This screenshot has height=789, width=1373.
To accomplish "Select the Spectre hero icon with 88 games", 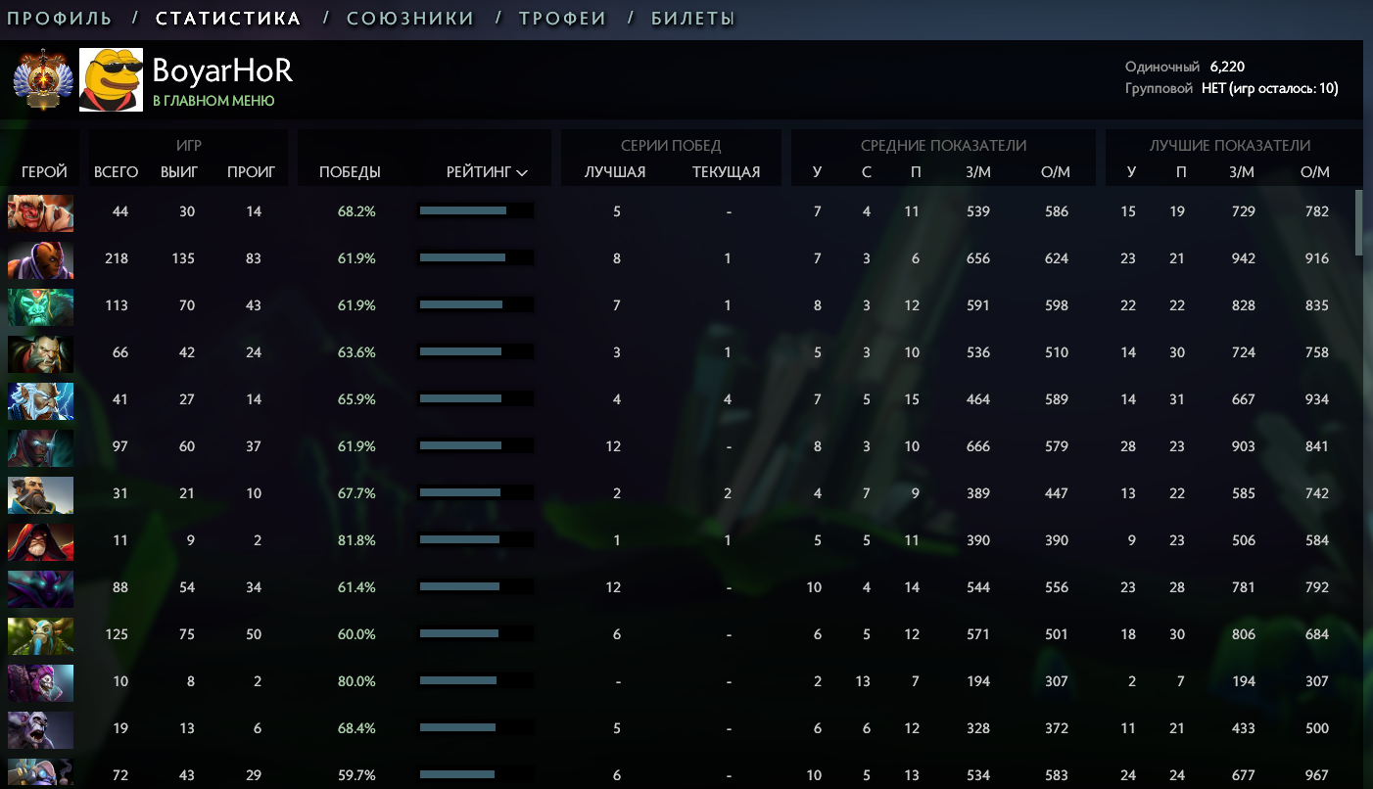I will (40, 587).
